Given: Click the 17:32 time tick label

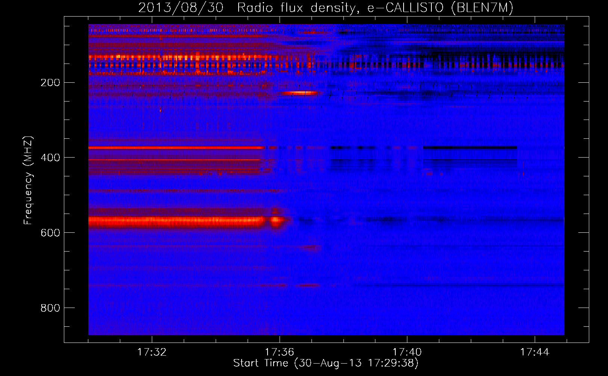Looking at the screenshot, I should pos(152,352).
